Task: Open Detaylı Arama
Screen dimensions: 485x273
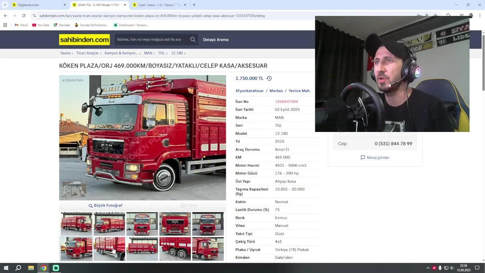Action: 216,39
